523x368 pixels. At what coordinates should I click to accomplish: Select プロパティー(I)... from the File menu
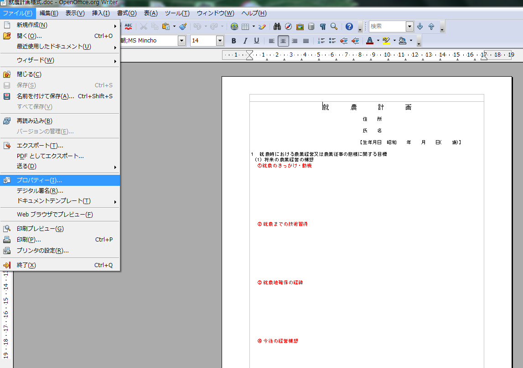[39, 180]
